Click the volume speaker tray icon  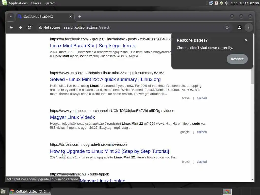pos(226,3)
